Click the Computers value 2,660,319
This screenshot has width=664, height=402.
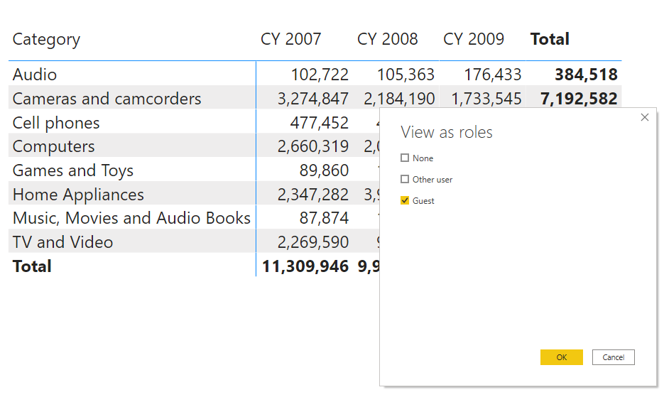click(x=313, y=147)
